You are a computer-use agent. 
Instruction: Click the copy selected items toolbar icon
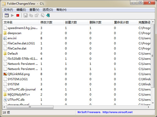point(31,16)
